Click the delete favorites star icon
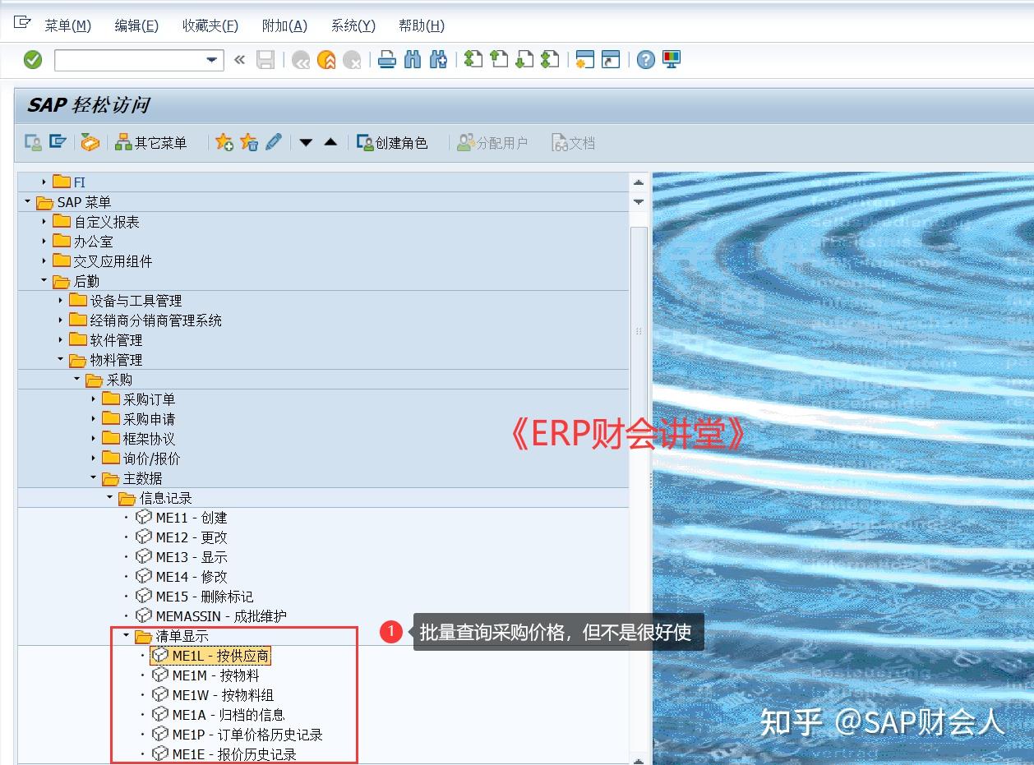 pyautogui.click(x=248, y=141)
